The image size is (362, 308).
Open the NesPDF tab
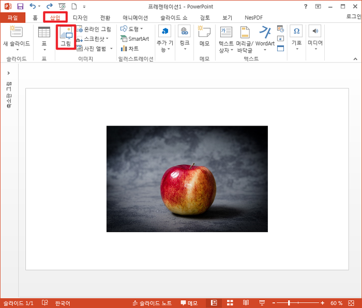point(253,18)
